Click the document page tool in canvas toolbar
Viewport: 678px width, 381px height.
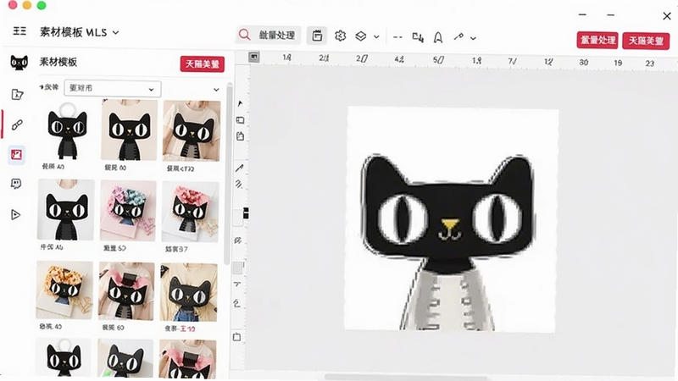coord(240,136)
